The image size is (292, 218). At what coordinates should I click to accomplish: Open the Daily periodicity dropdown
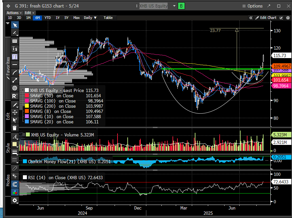90,18
